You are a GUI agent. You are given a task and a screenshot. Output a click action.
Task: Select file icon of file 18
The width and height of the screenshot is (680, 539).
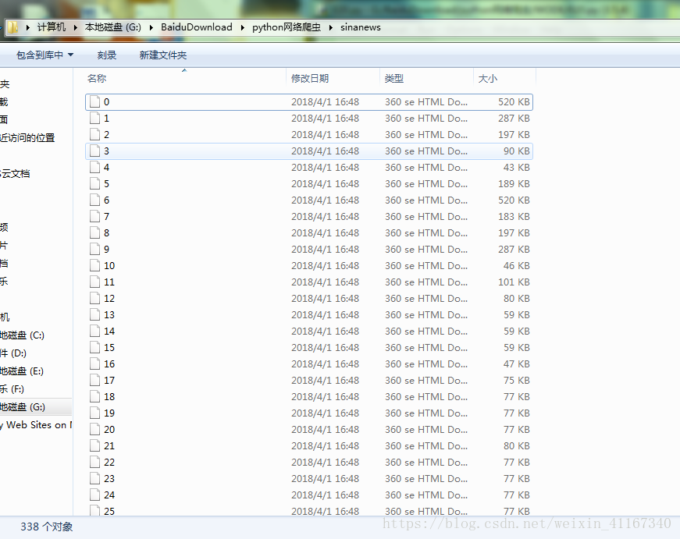[94, 397]
